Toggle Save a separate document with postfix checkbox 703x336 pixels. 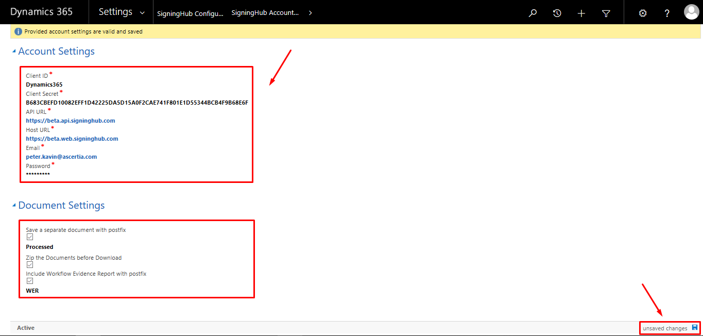30,237
